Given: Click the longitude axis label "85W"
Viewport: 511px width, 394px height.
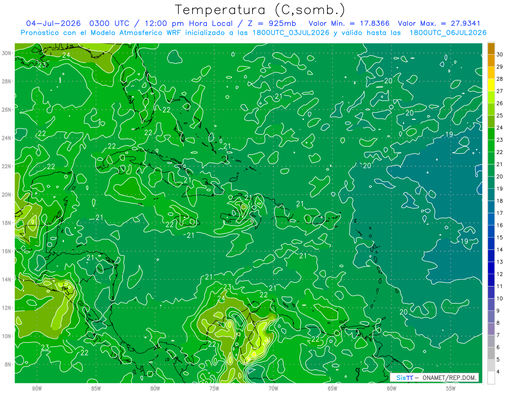Looking at the screenshot, I should [x=96, y=388].
